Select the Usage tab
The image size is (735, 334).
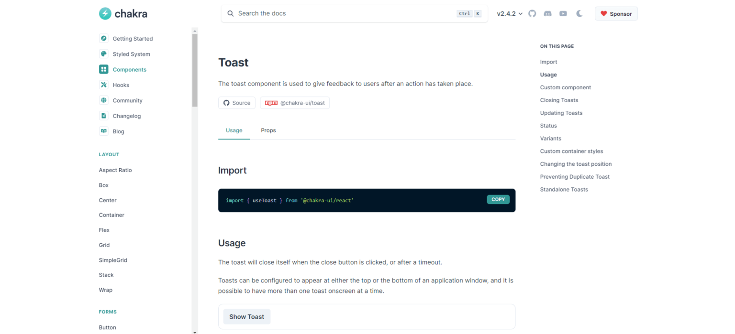coord(234,130)
